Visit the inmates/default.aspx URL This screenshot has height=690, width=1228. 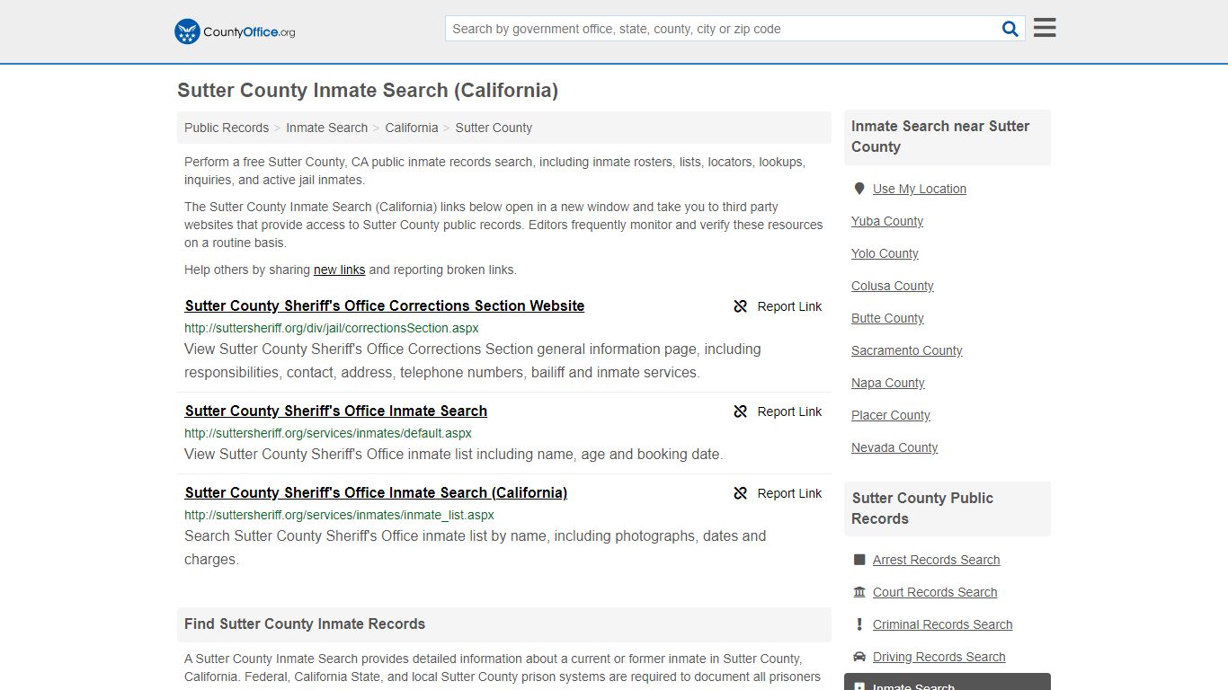point(328,433)
